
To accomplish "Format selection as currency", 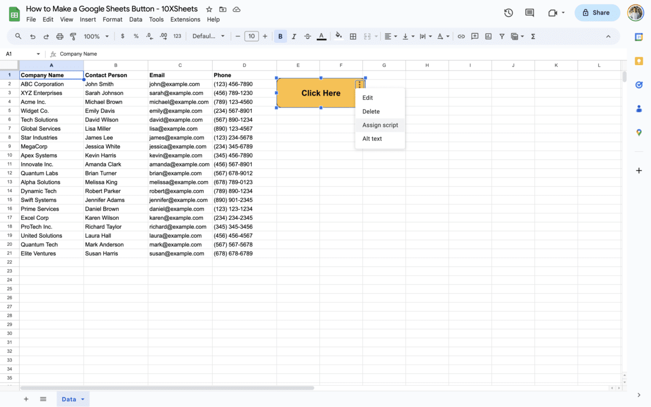I will click(x=122, y=36).
